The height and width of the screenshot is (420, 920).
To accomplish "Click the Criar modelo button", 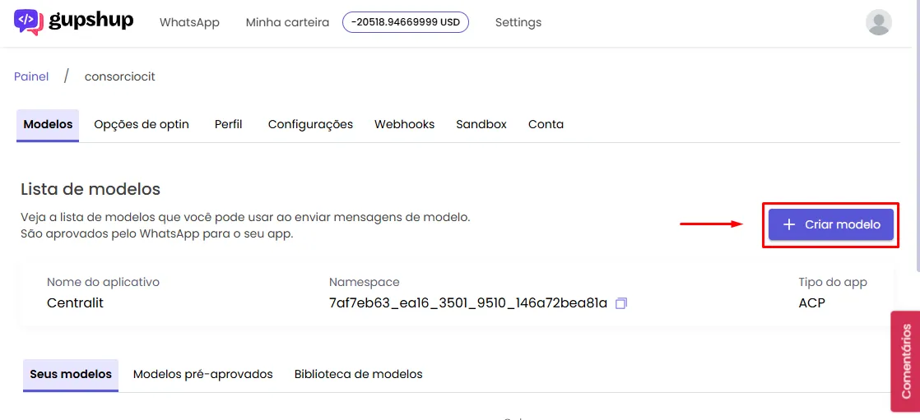I will pos(831,224).
